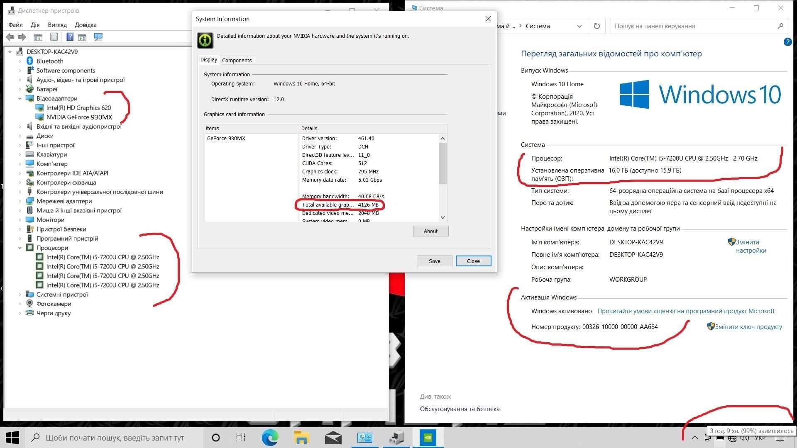Click the NVIDIA Control Panel taskbar icon
Image resolution: width=797 pixels, height=448 pixels.
click(x=428, y=438)
